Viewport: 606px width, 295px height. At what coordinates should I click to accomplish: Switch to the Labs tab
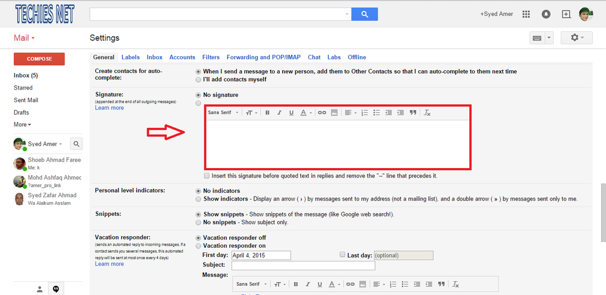tap(334, 57)
